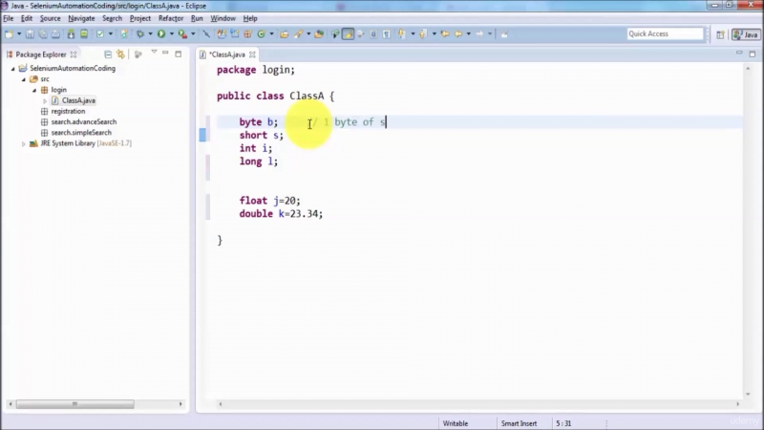Click the Last Edit Location icon

(x=445, y=34)
